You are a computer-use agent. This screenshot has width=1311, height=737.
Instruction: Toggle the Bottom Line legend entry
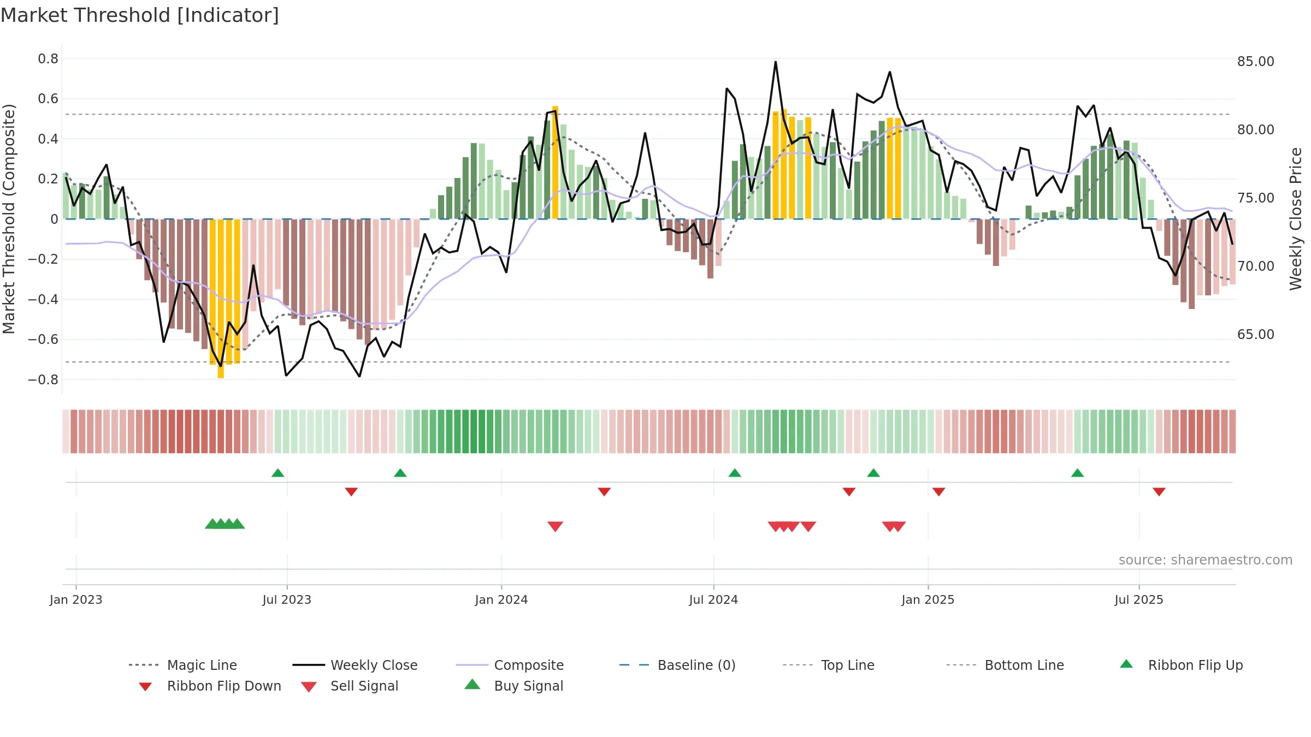tap(1006, 665)
